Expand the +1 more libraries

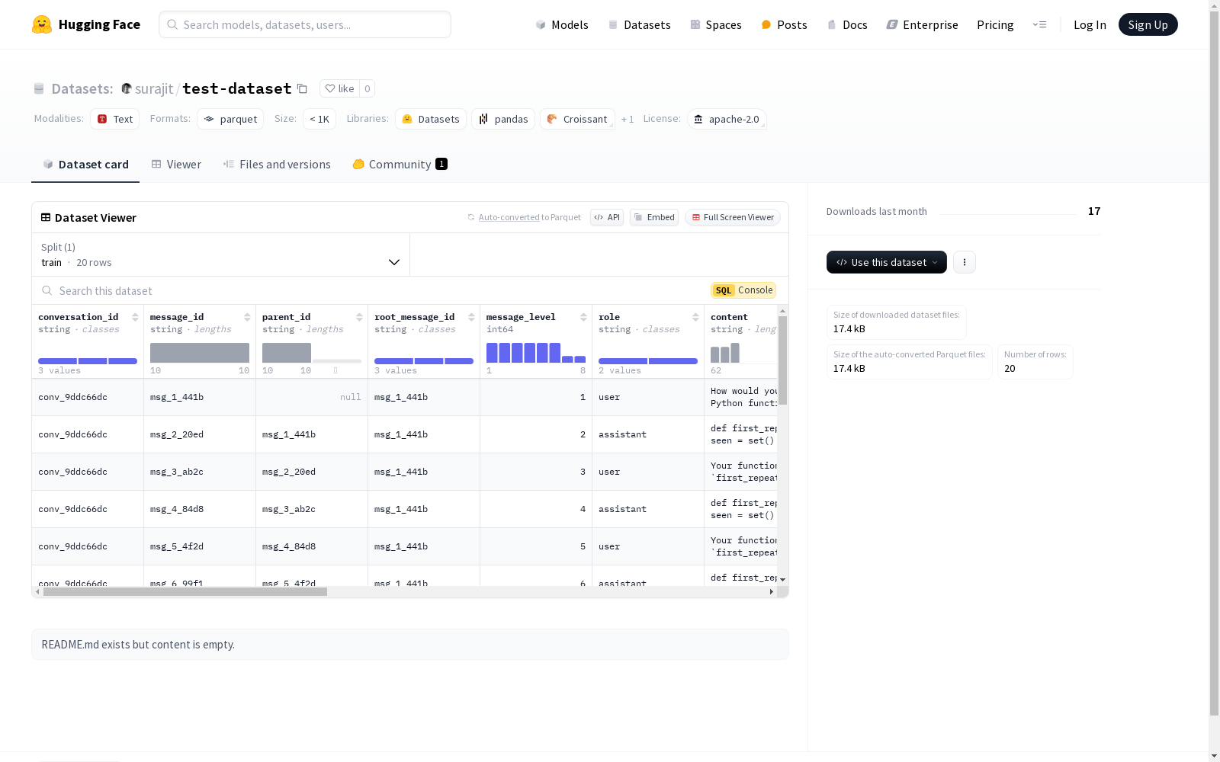628,119
